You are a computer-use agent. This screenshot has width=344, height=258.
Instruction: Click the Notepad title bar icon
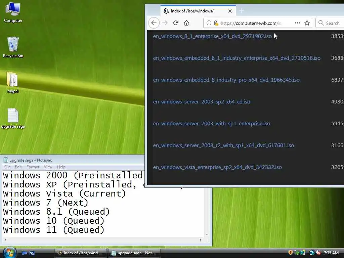[x=6, y=160]
